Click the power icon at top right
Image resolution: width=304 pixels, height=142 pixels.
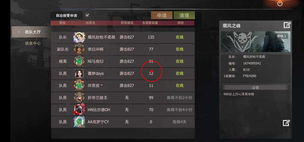click(280, 3)
